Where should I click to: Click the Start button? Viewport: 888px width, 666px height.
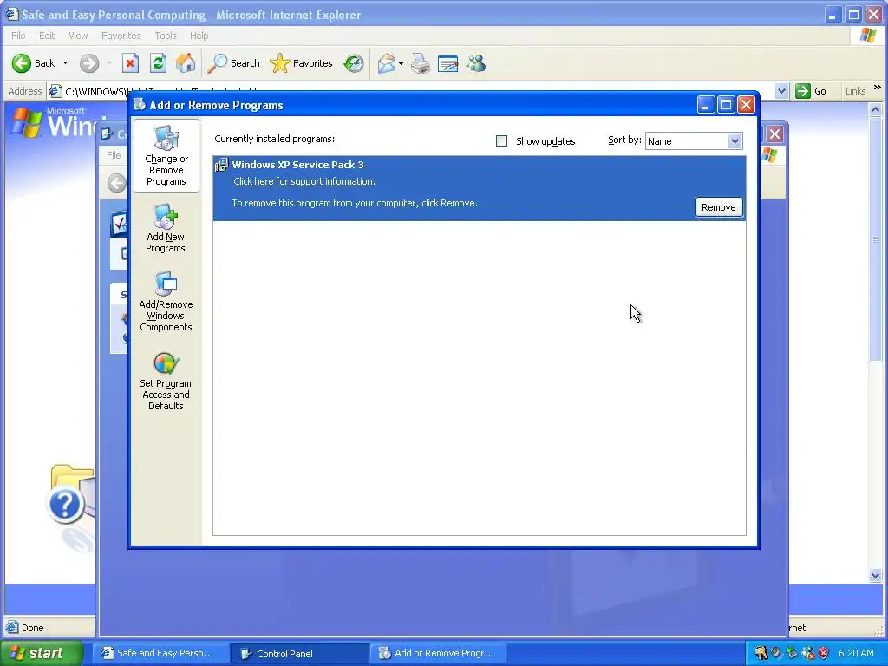click(41, 653)
